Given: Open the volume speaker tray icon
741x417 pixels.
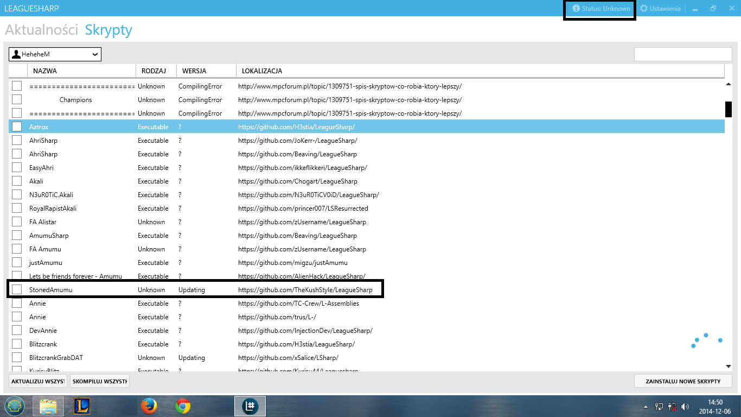Looking at the screenshot, I should pos(685,406).
